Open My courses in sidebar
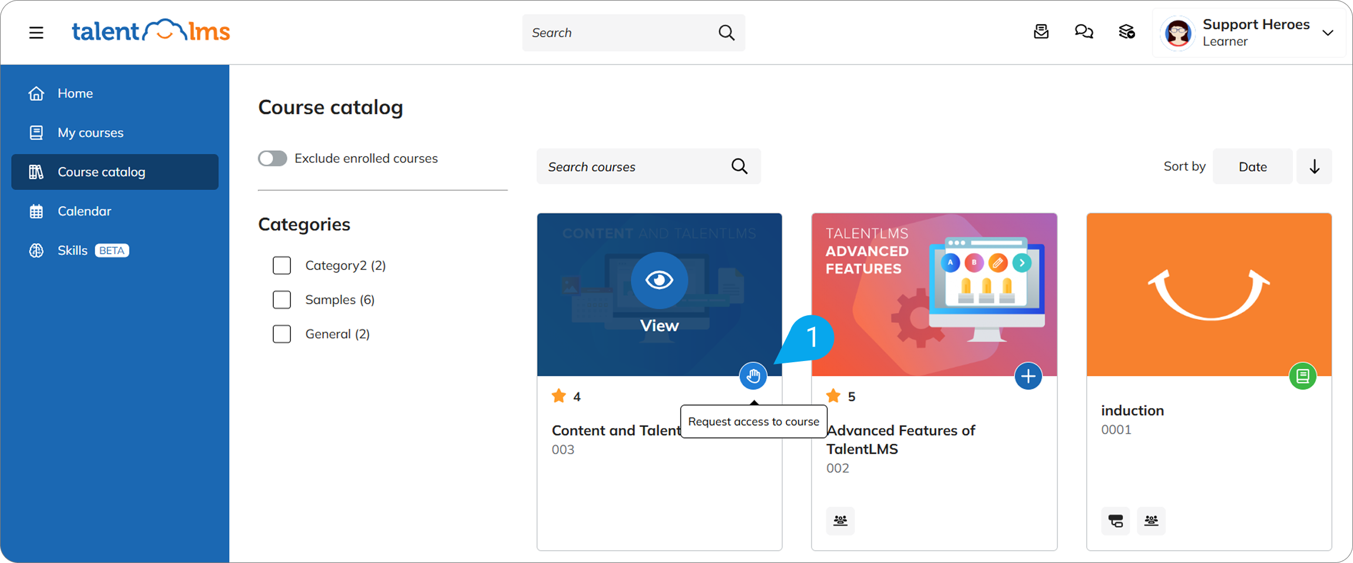1353x563 pixels. [115, 133]
